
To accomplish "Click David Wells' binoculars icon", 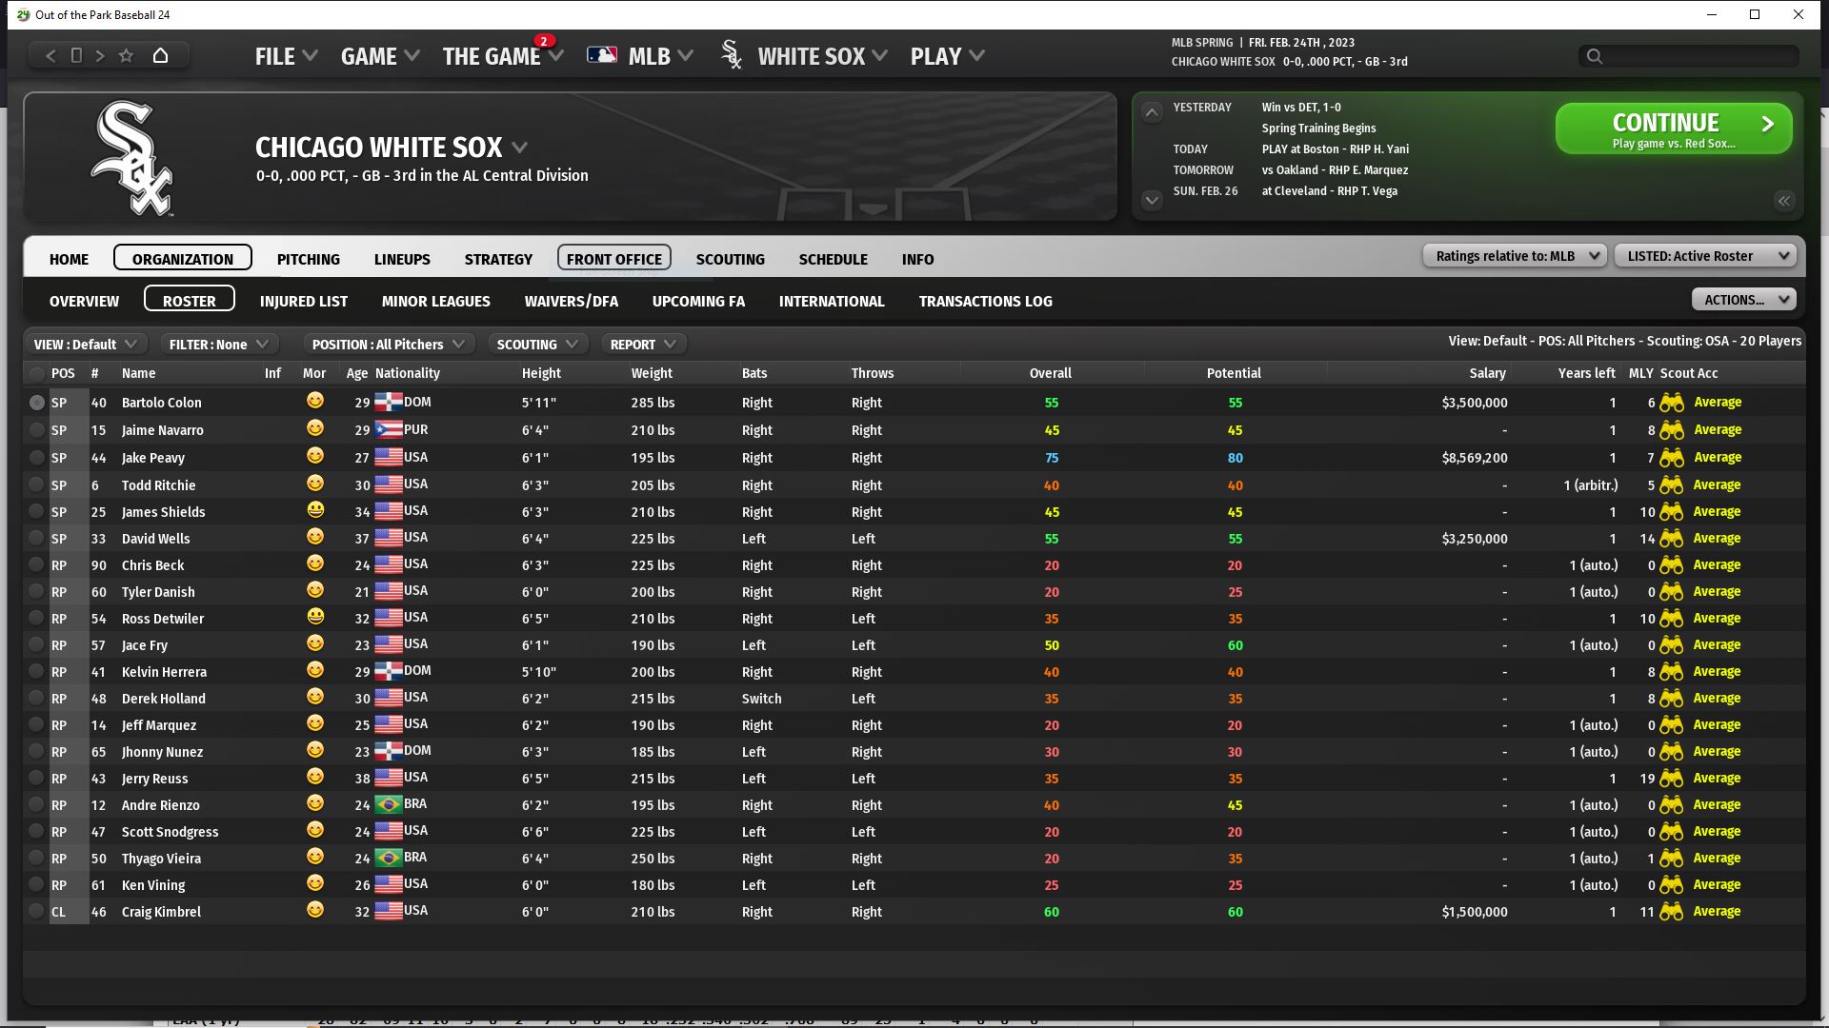I will coord(1672,539).
